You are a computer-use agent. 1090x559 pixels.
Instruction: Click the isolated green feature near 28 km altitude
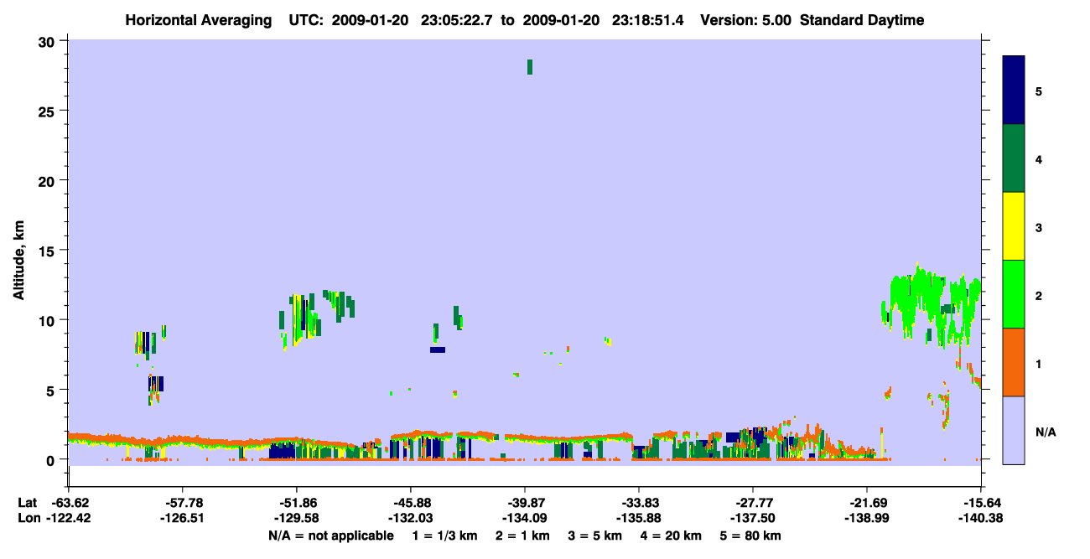pos(530,67)
